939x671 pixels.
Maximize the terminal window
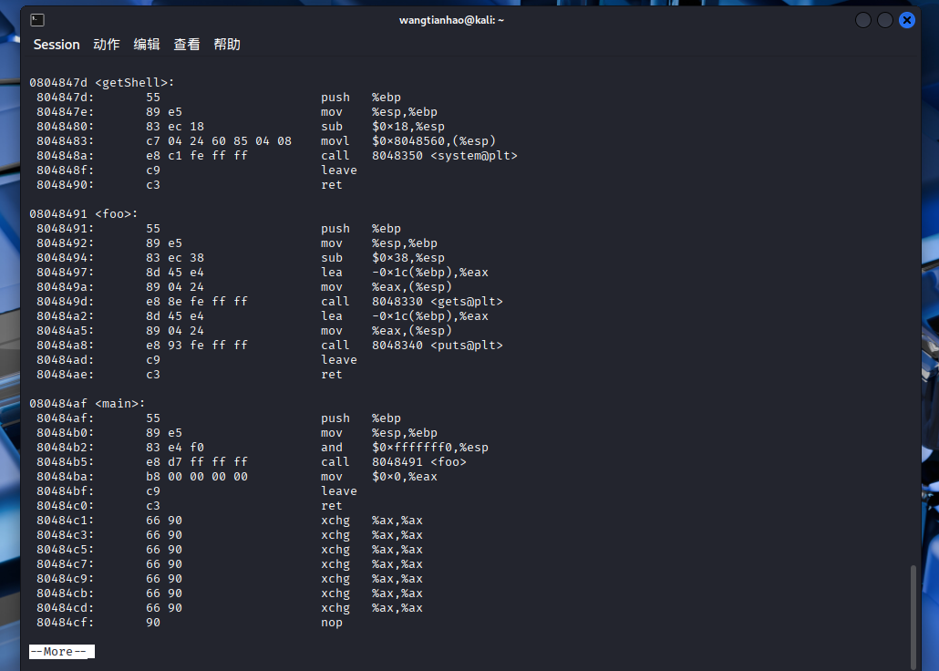tap(885, 20)
